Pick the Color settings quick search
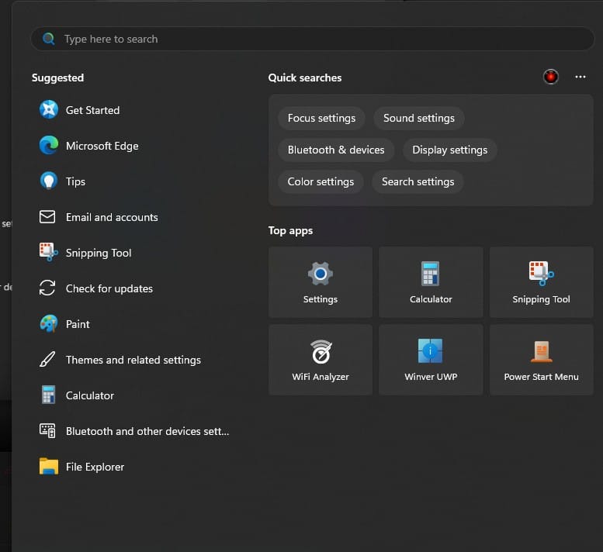The width and height of the screenshot is (603, 552). click(321, 181)
